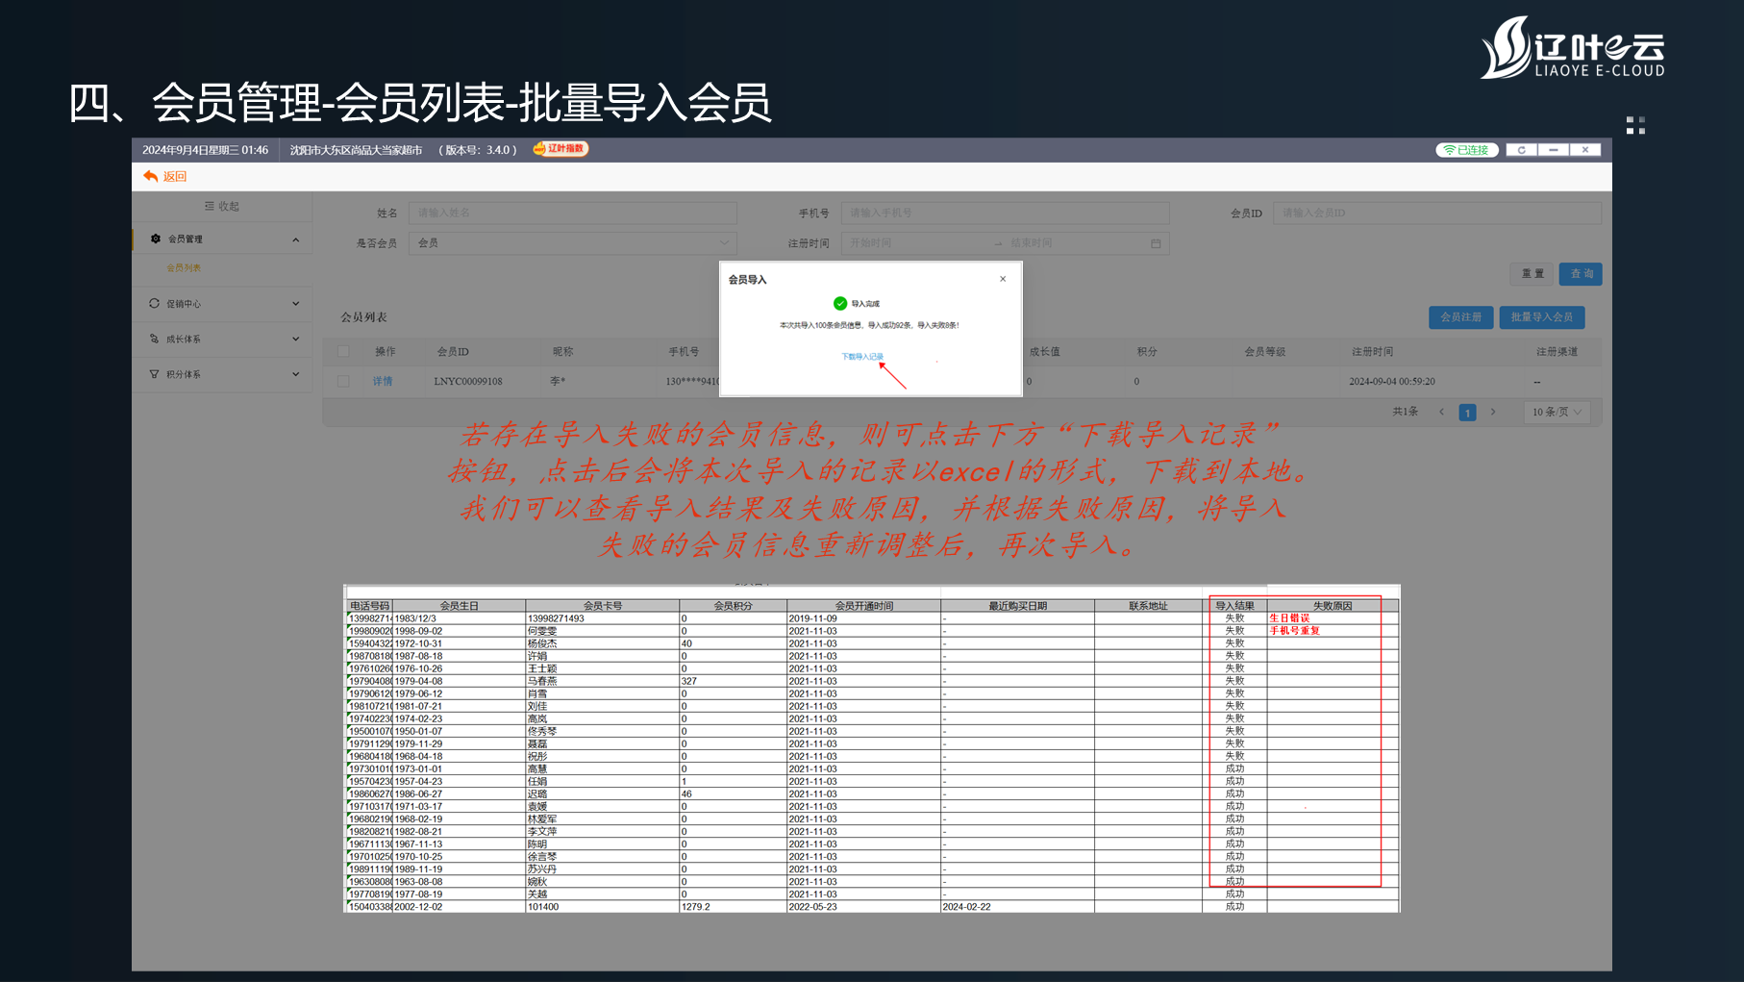Click the 会员ID column header
Image resolution: width=1744 pixels, height=982 pixels.
click(453, 351)
